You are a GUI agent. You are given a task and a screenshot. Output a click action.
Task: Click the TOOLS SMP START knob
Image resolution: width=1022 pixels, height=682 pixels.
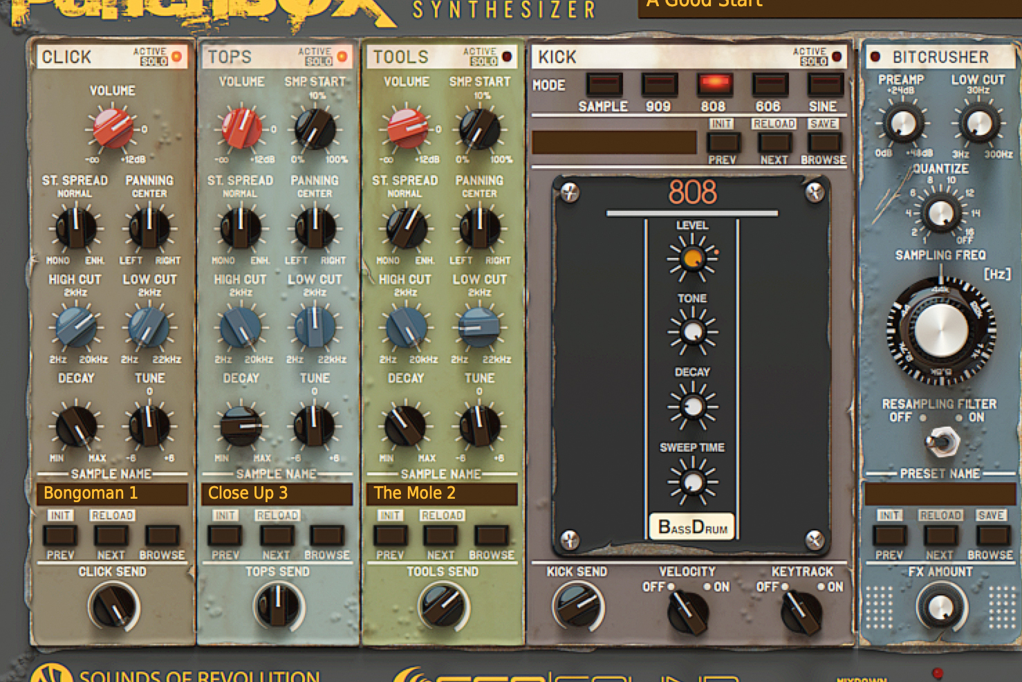click(480, 129)
